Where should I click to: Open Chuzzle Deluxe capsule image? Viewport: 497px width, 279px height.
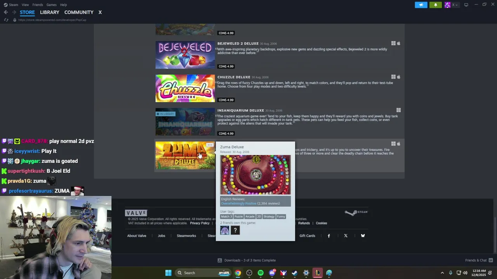[x=185, y=88]
